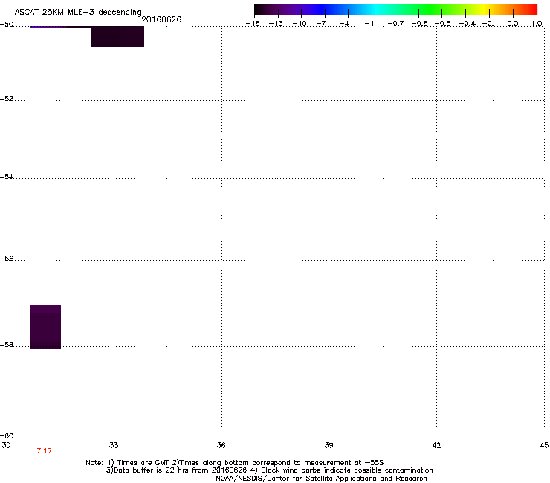
Task: Click the color scale label '-4'
Action: (x=344, y=24)
